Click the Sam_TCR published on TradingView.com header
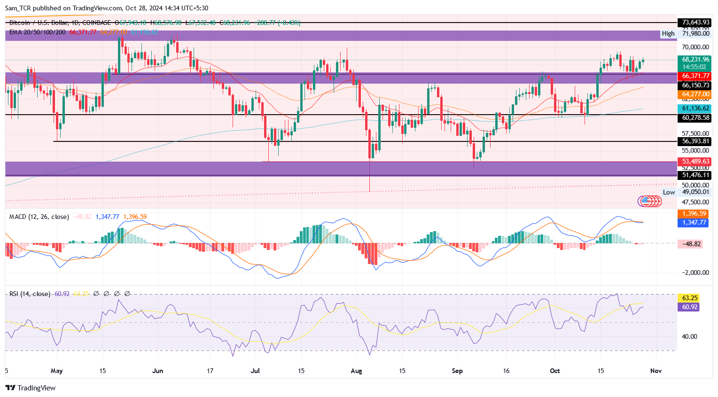Image resolution: width=718 pixels, height=397 pixels. pyautogui.click(x=107, y=8)
